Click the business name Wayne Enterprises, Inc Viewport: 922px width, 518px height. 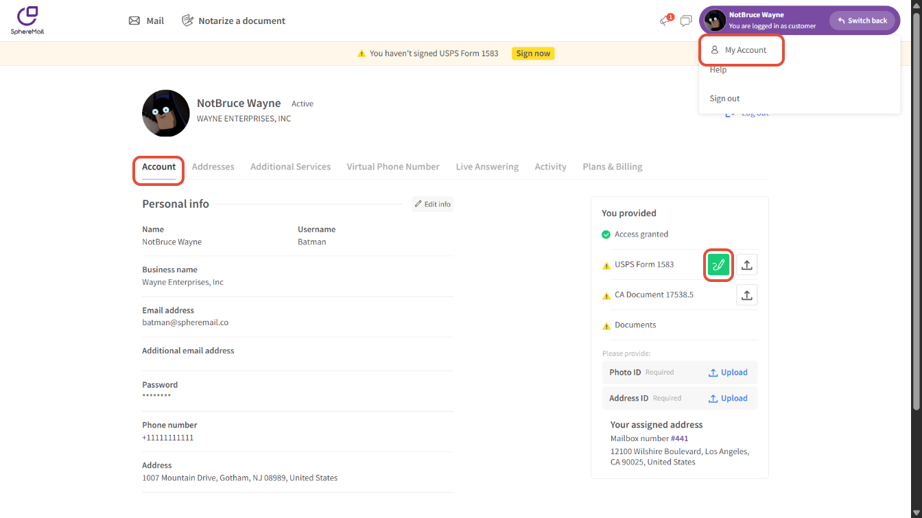[x=182, y=282]
